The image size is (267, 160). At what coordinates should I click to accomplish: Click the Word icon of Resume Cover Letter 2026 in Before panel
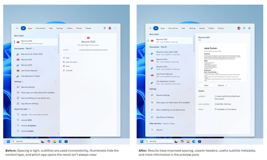[18, 54]
